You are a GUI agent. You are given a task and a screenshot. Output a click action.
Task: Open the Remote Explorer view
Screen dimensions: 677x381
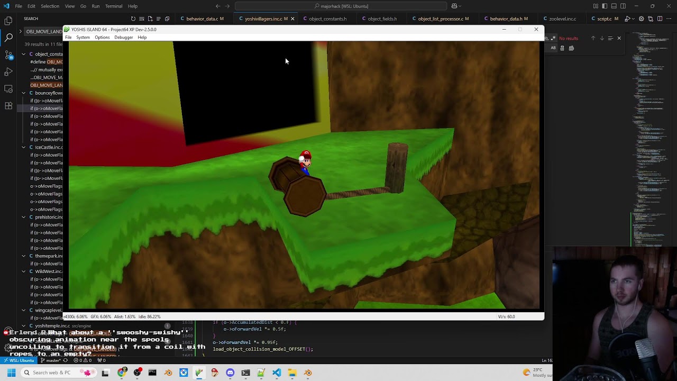(x=8, y=88)
